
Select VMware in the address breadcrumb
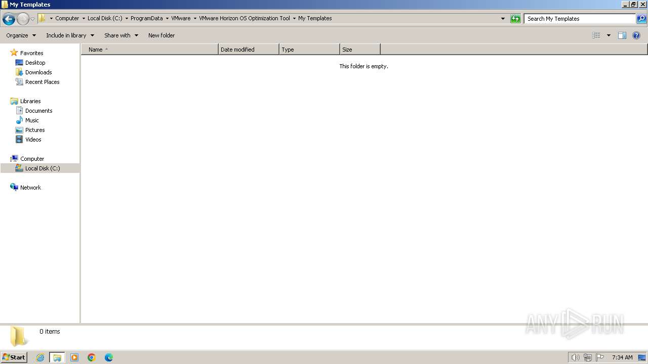coord(181,18)
